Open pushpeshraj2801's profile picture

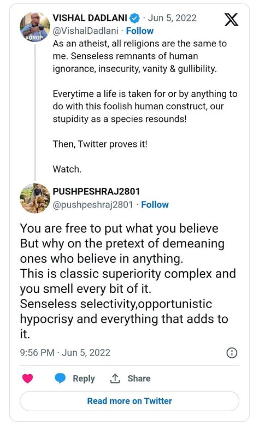[x=35, y=198]
